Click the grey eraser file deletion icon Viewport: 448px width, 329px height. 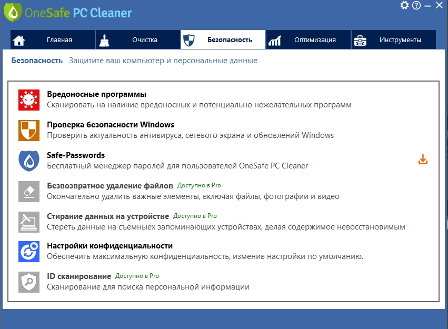click(29, 191)
